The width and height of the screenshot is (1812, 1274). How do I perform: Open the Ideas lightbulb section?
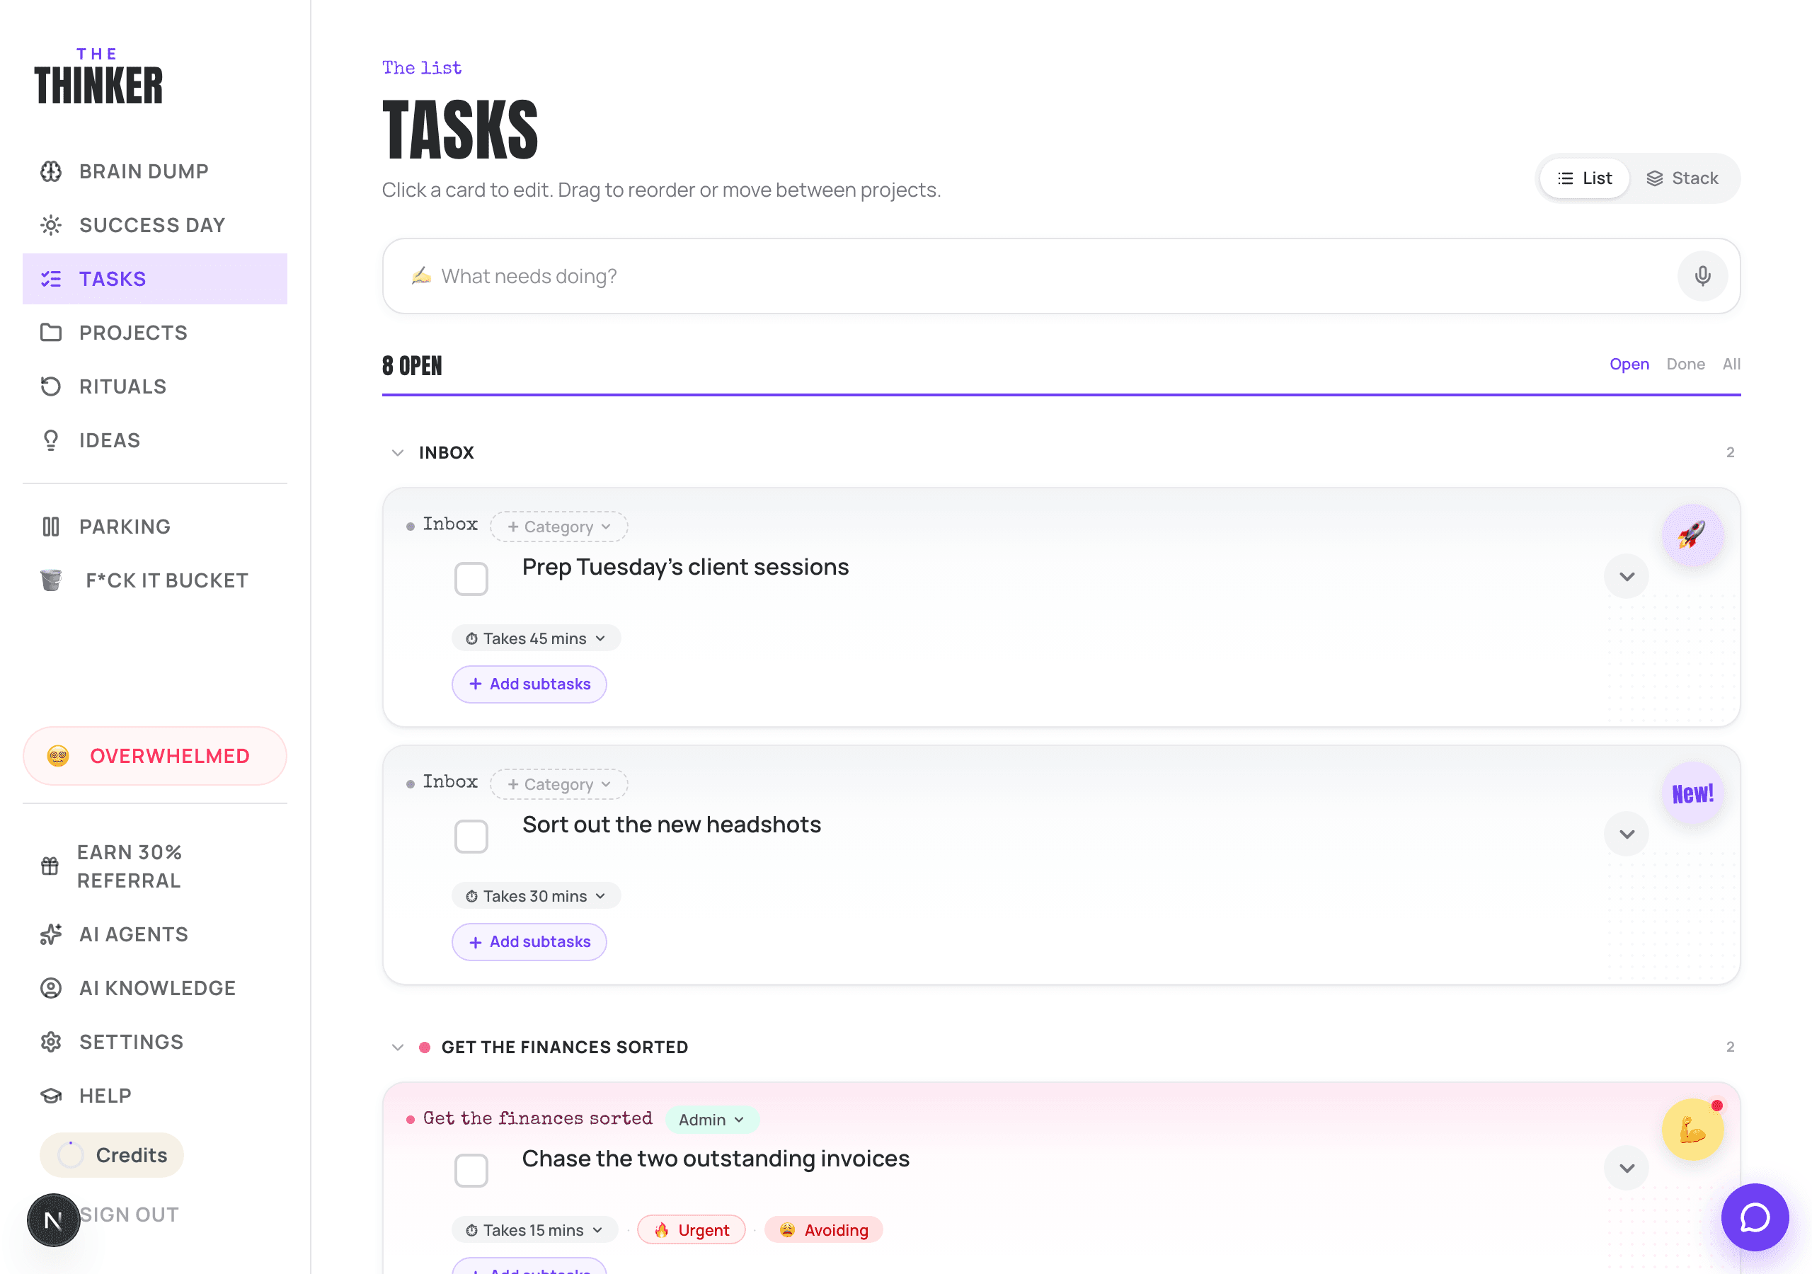155,440
